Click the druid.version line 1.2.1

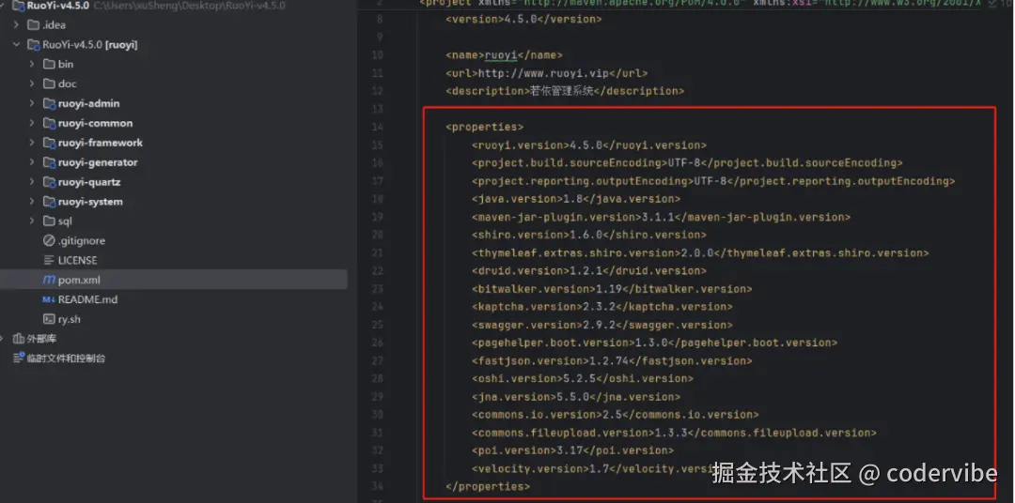click(589, 271)
